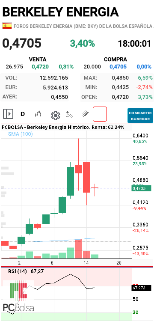The width and height of the screenshot is (154, 321).
Task: Tap the red -2,74% MIN percentage
Action: 145,87
